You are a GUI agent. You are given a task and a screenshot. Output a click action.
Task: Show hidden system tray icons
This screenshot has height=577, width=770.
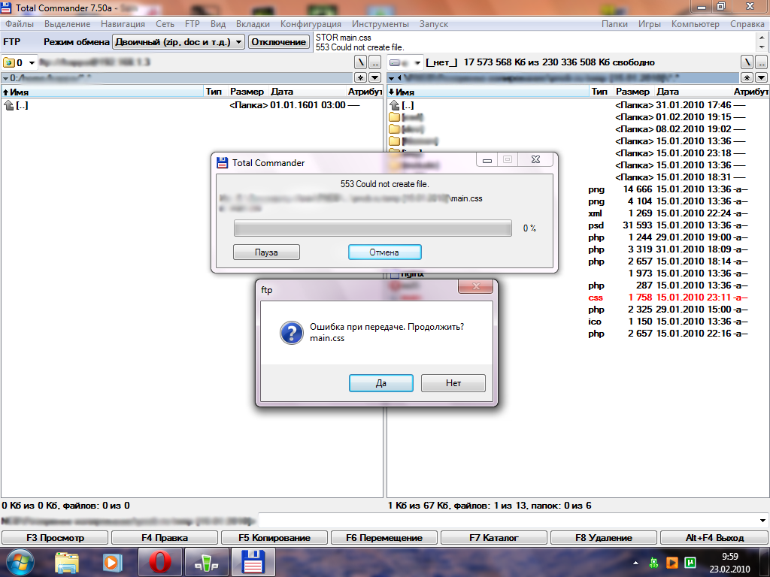(x=637, y=561)
